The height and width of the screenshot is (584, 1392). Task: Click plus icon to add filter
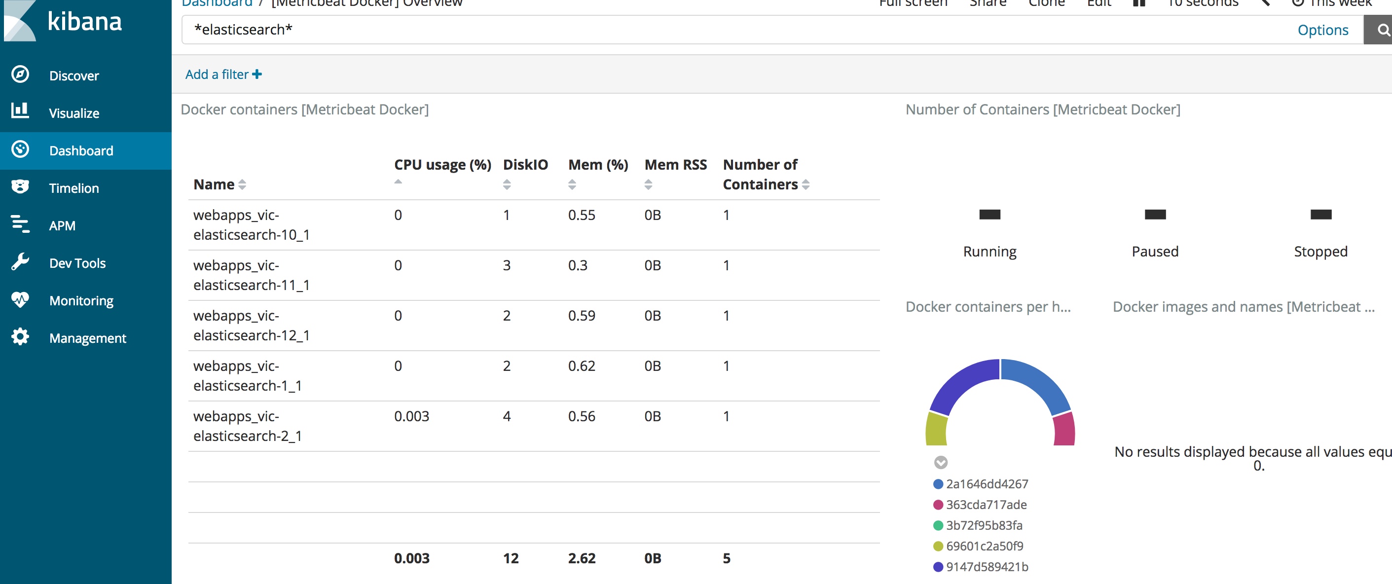pyautogui.click(x=257, y=74)
